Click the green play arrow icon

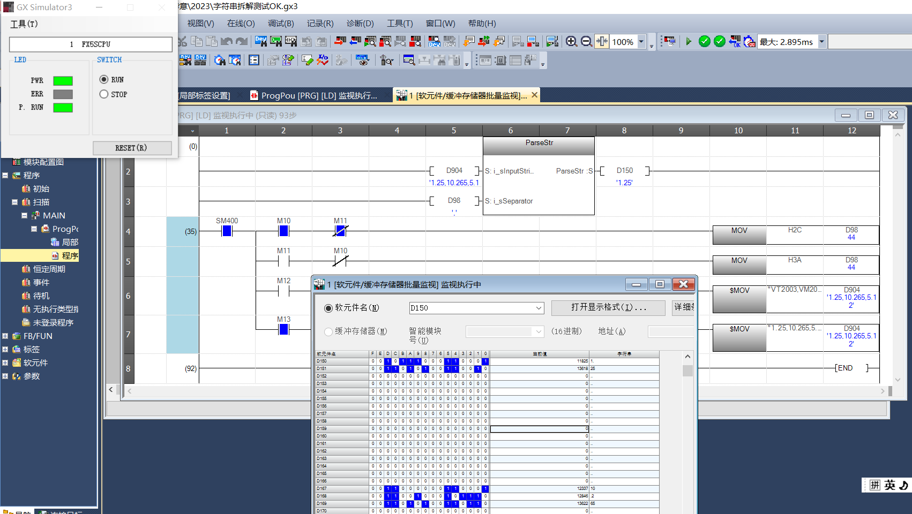tap(689, 42)
